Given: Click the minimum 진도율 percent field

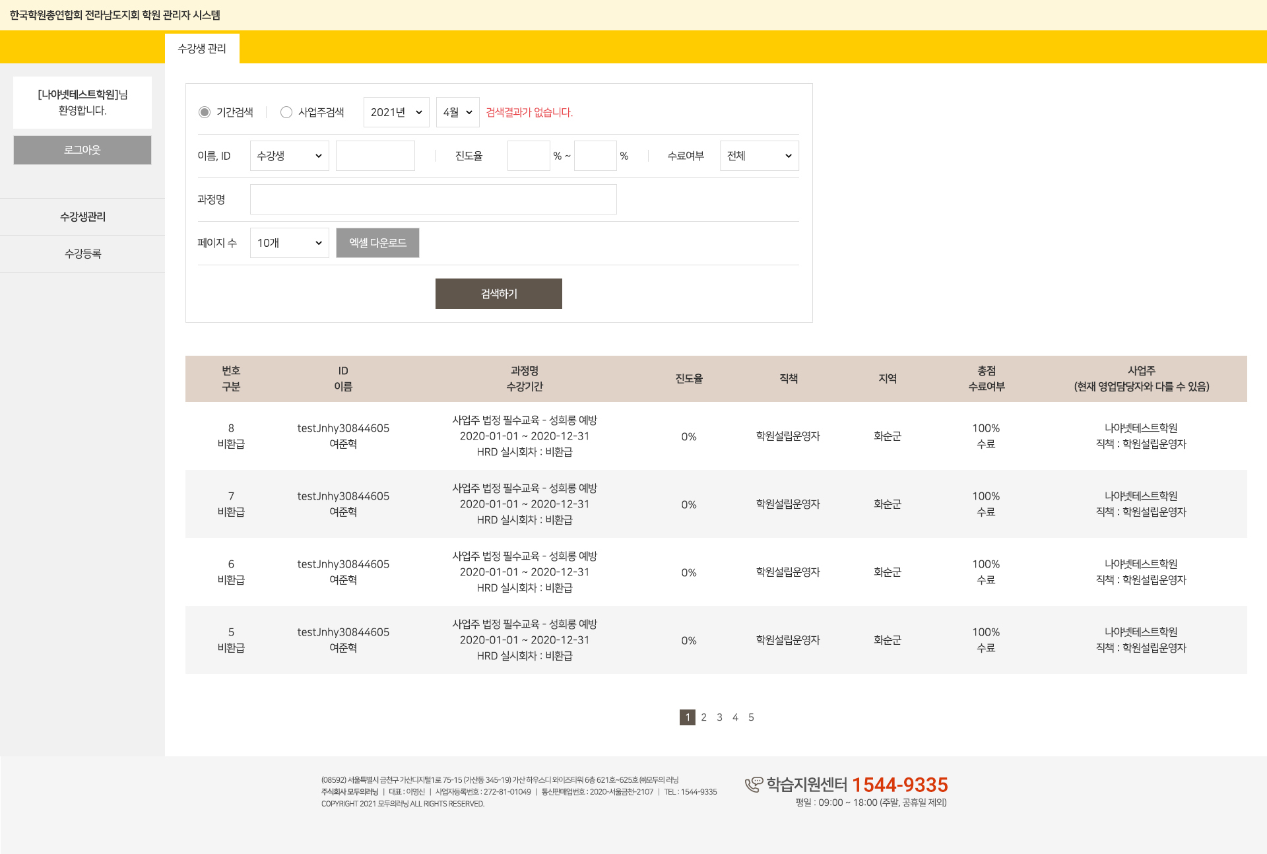Looking at the screenshot, I should coord(528,156).
